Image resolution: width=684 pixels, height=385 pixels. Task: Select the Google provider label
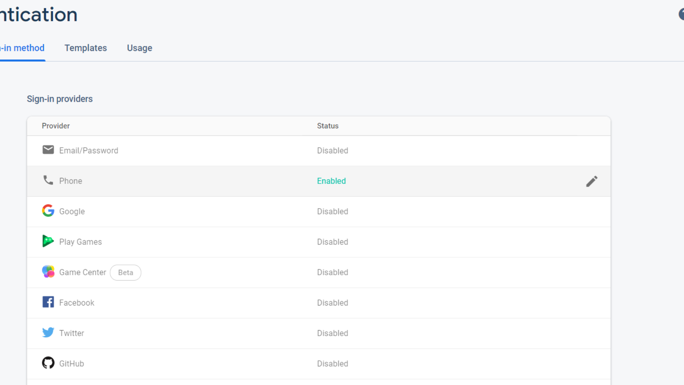point(72,211)
